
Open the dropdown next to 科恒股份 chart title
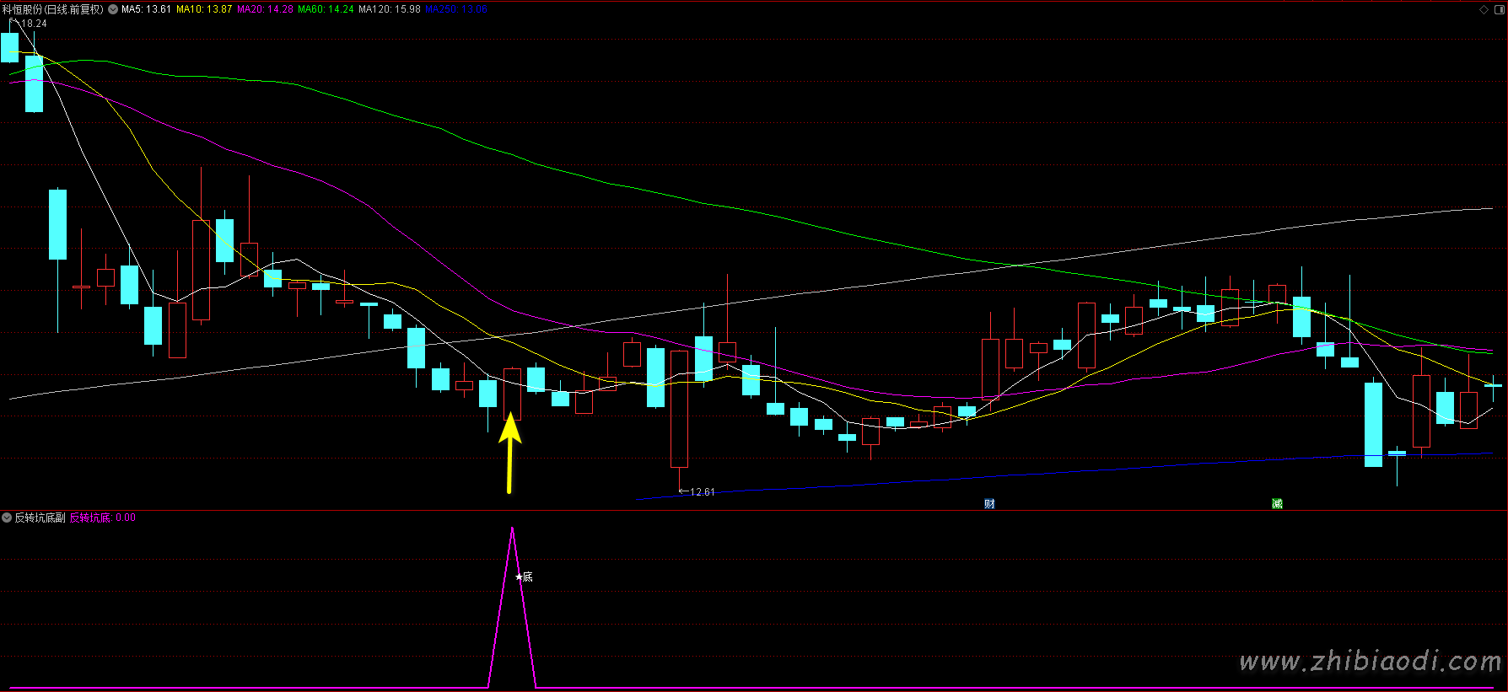click(x=113, y=9)
